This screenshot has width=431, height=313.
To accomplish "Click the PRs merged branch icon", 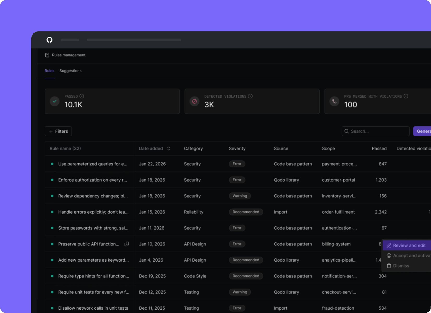I will (x=334, y=101).
